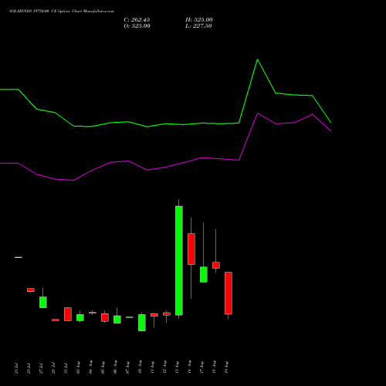Click the 21 Jul date label
The image size is (386, 386).
coord(16,367)
